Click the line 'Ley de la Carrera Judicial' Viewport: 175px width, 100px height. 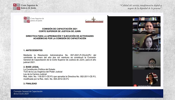coord(35,74)
